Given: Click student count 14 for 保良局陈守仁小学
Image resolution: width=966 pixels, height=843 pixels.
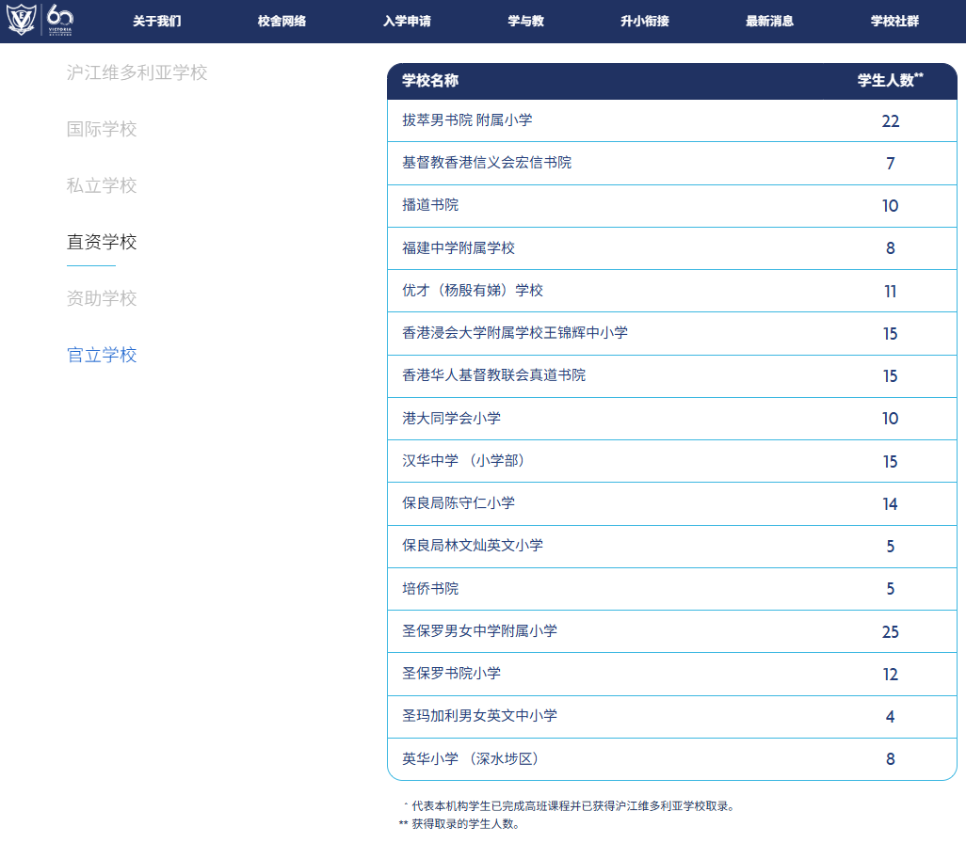Looking at the screenshot, I should (x=891, y=503).
